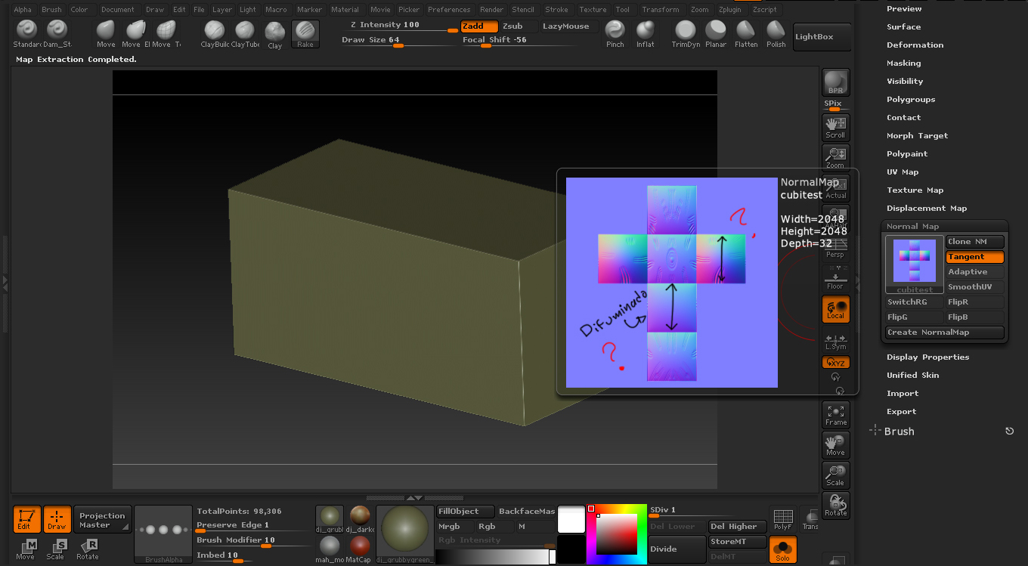This screenshot has width=1028, height=566.
Task: Select the Dam_St brush
Action: (57, 34)
